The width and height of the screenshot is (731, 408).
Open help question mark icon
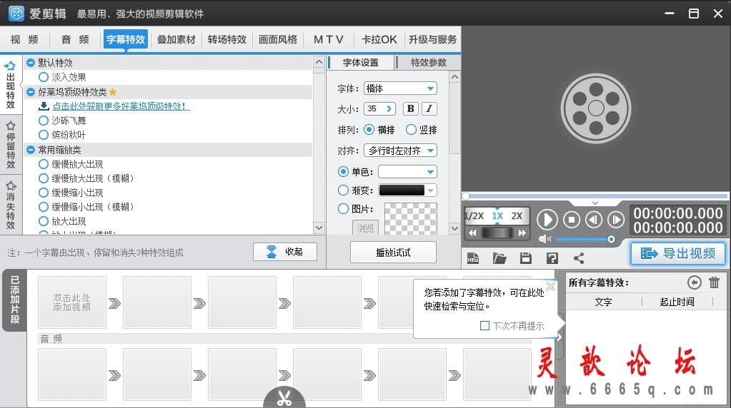click(x=552, y=258)
